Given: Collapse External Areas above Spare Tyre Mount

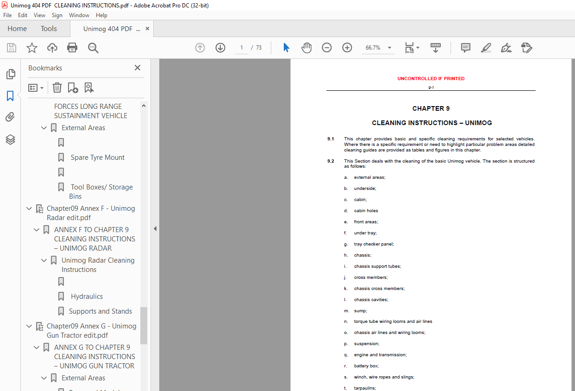Looking at the screenshot, I should pyautogui.click(x=44, y=128).
